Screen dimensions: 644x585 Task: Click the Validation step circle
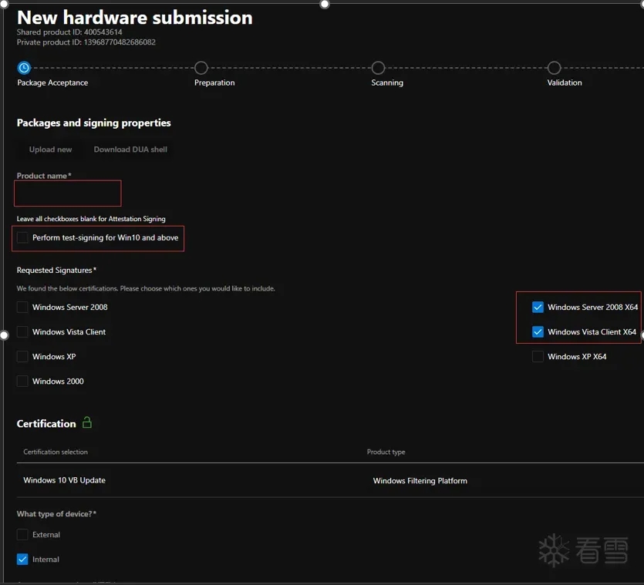click(554, 68)
